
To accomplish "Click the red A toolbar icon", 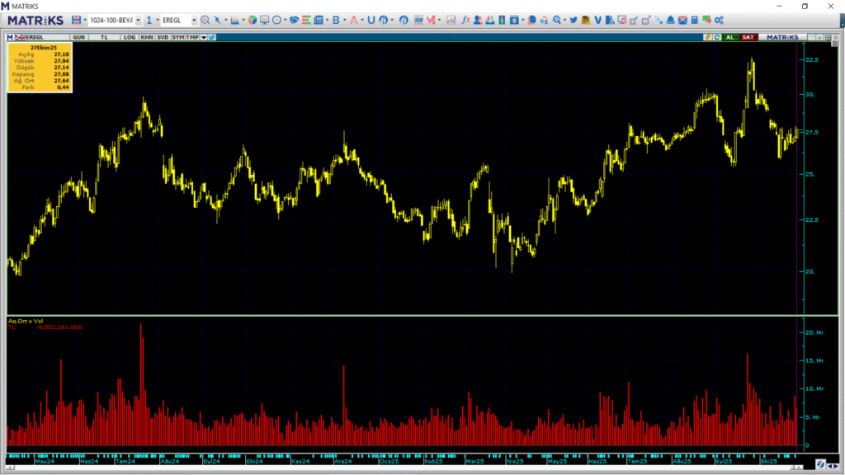I will (x=353, y=20).
